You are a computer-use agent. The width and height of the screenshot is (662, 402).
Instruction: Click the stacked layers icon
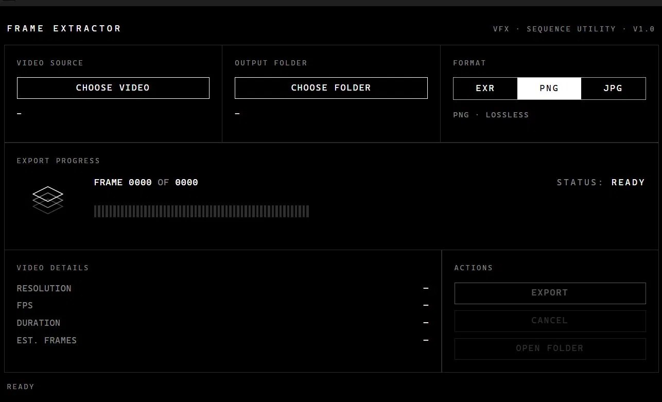48,200
